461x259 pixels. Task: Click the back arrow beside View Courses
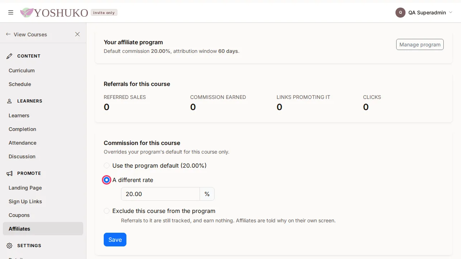coord(8,34)
